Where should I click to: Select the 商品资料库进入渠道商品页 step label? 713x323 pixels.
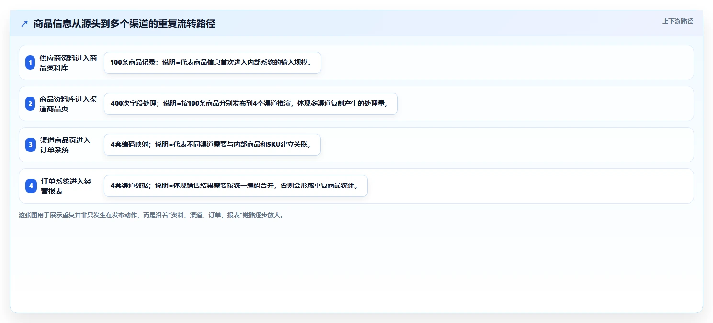pyautogui.click(x=68, y=104)
